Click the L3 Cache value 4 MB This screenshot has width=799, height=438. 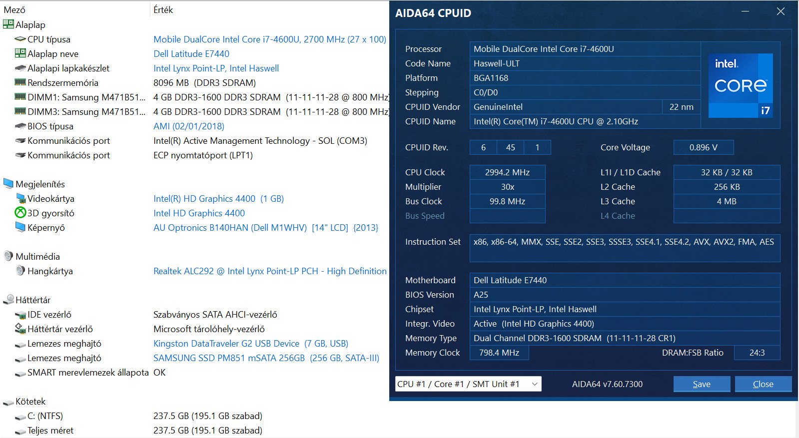pos(727,201)
